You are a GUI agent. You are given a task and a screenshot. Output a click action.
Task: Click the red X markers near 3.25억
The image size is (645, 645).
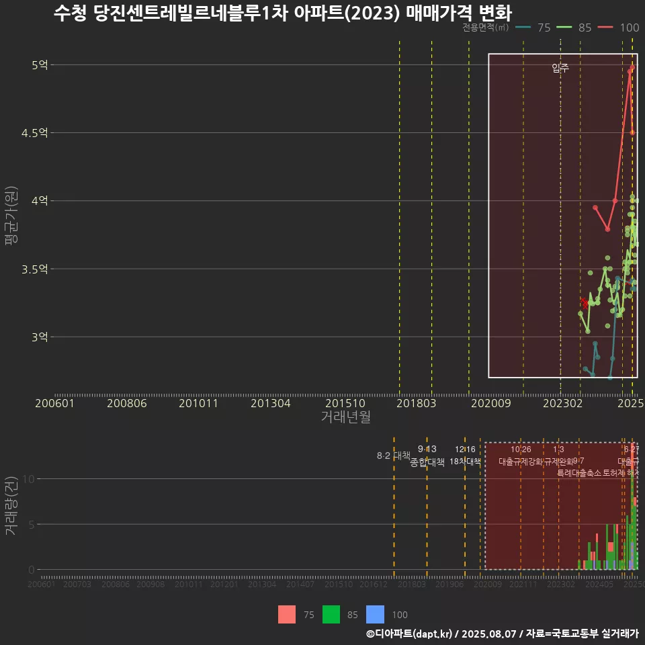(x=584, y=303)
